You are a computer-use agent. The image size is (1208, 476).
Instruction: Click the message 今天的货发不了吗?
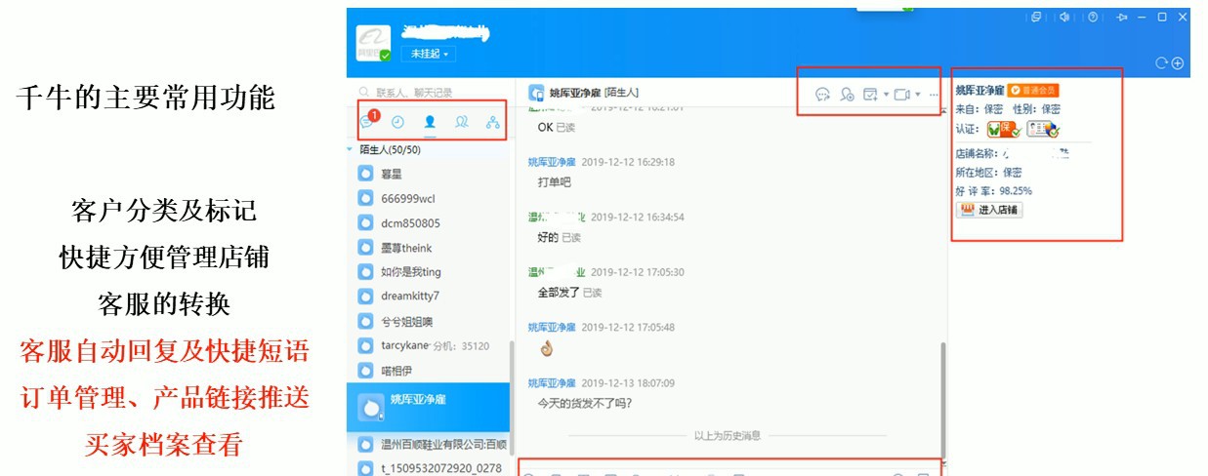pos(585,402)
